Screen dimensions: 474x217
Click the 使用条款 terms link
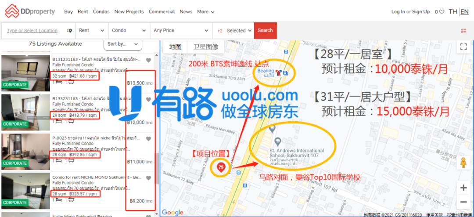[434, 214]
